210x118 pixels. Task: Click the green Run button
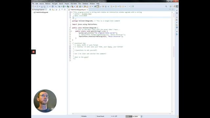(63, 7)
